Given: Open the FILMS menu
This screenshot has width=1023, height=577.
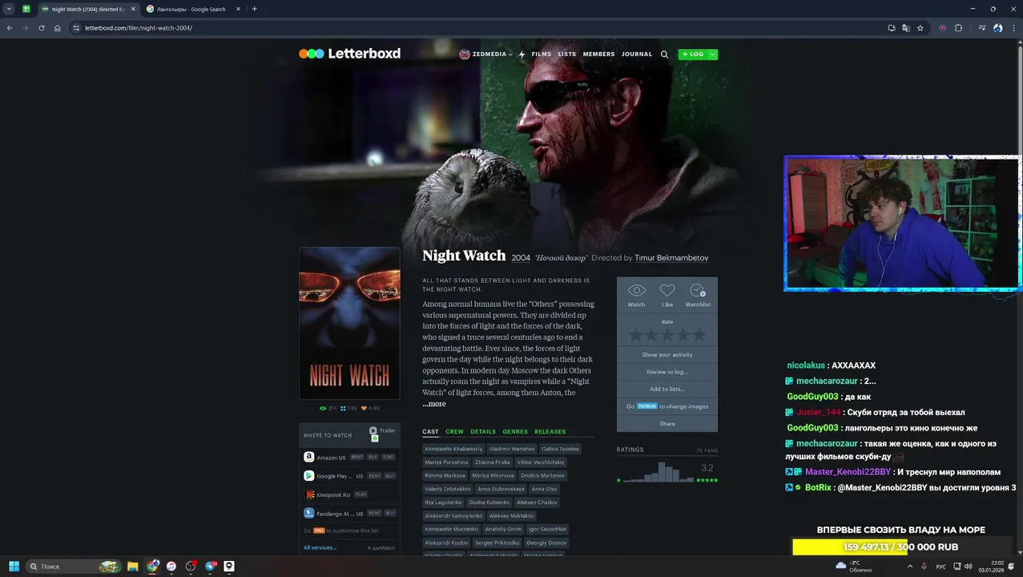Looking at the screenshot, I should 542,54.
